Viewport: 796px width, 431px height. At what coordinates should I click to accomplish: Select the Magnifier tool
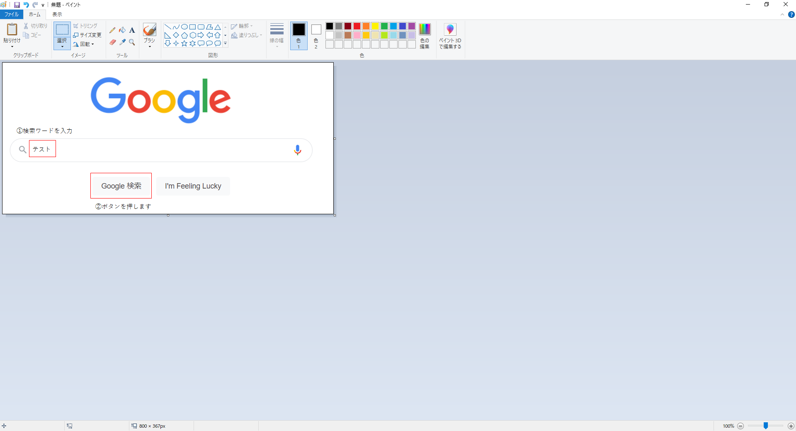(132, 42)
